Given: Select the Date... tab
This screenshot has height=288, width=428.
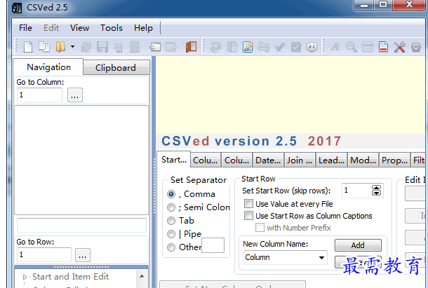Looking at the screenshot, I should (268, 160).
